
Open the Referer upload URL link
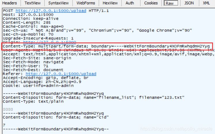click(x=61, y=74)
